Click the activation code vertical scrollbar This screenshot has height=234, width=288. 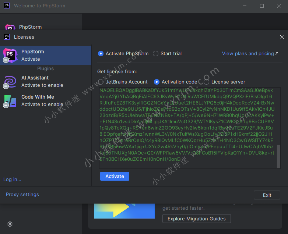pos(278,156)
